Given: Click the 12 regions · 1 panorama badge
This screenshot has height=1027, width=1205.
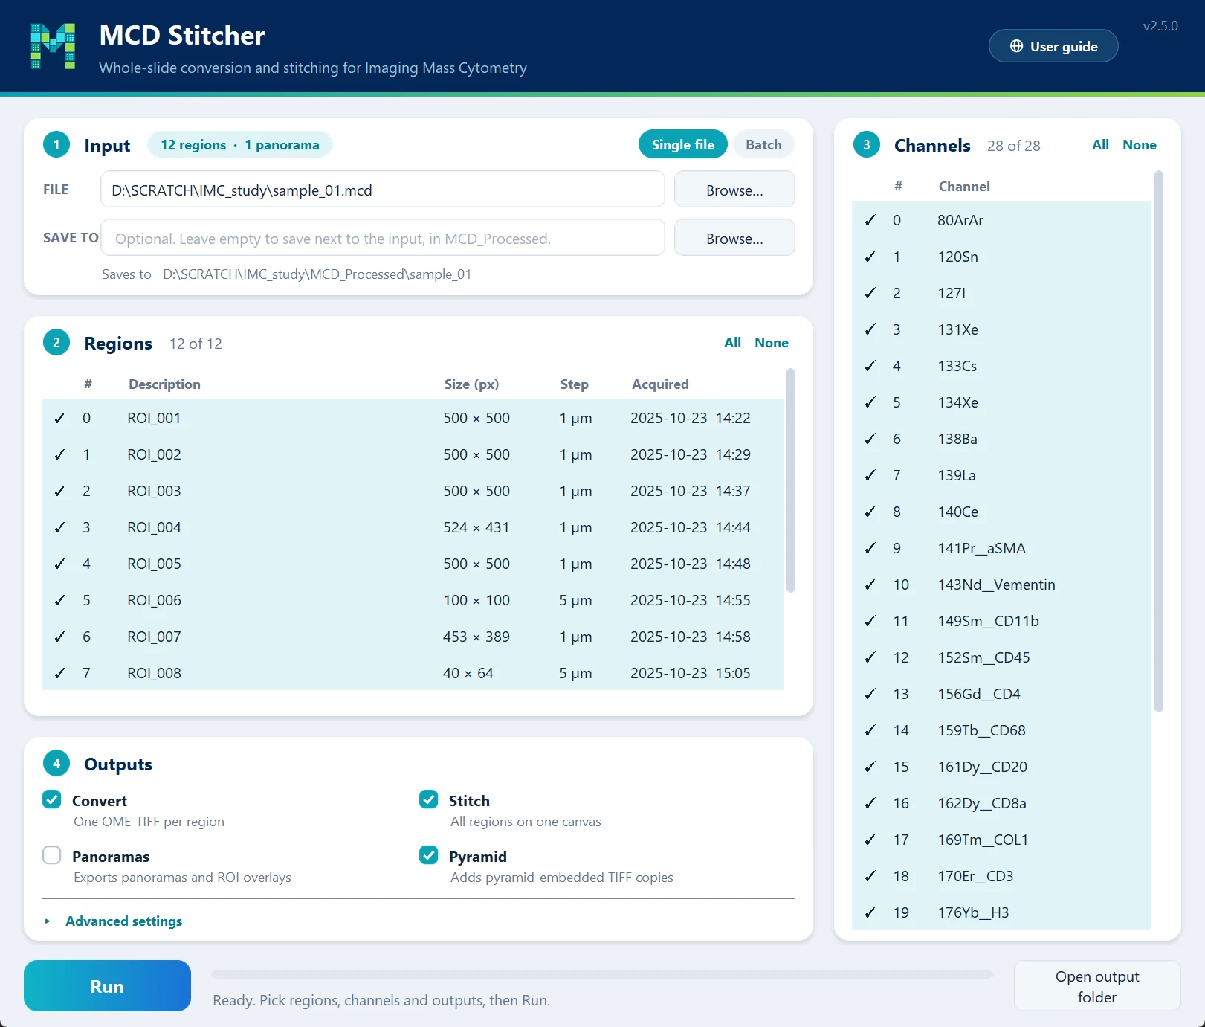Looking at the screenshot, I should (x=240, y=145).
